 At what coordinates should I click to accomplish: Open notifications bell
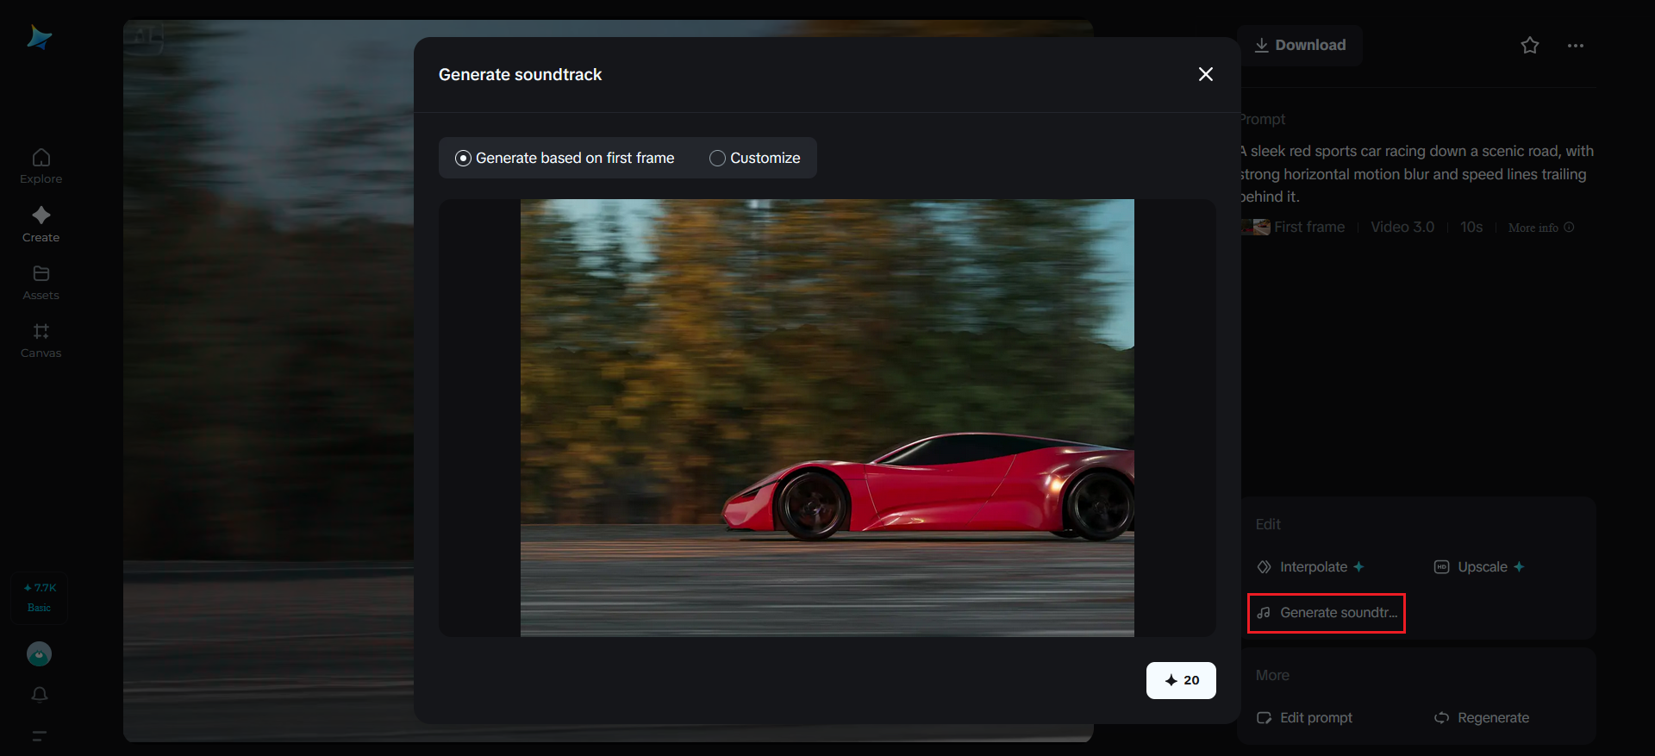pyautogui.click(x=40, y=695)
